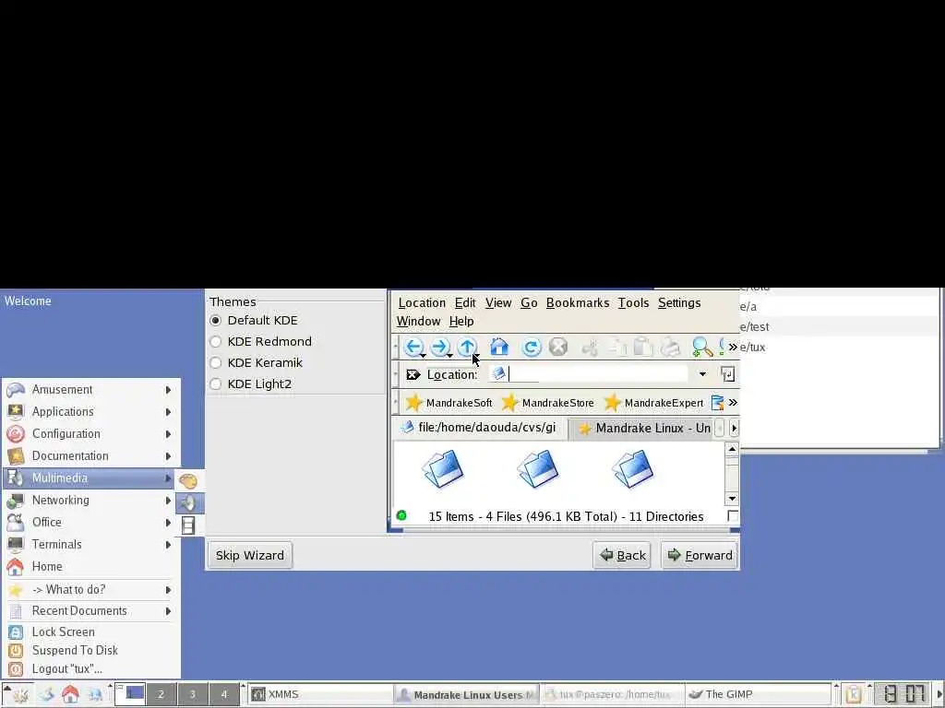Go up one directory level
This screenshot has width=945, height=708.
click(467, 347)
